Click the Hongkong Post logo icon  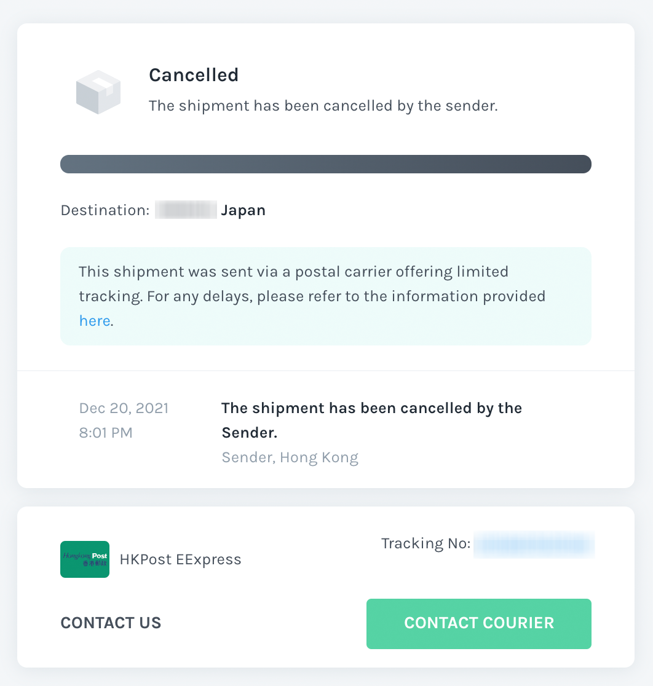[x=85, y=559]
